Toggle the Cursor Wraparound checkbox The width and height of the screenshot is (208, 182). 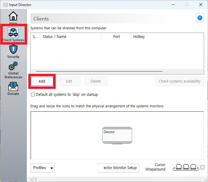[x=202, y=168]
